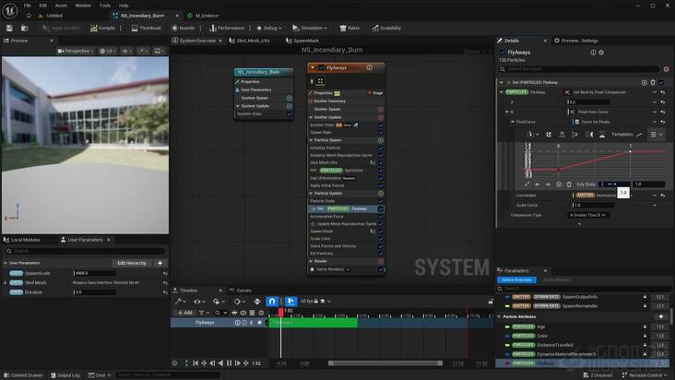Collapse the Particle Attributes section
This screenshot has width=675, height=380.
(x=500, y=316)
